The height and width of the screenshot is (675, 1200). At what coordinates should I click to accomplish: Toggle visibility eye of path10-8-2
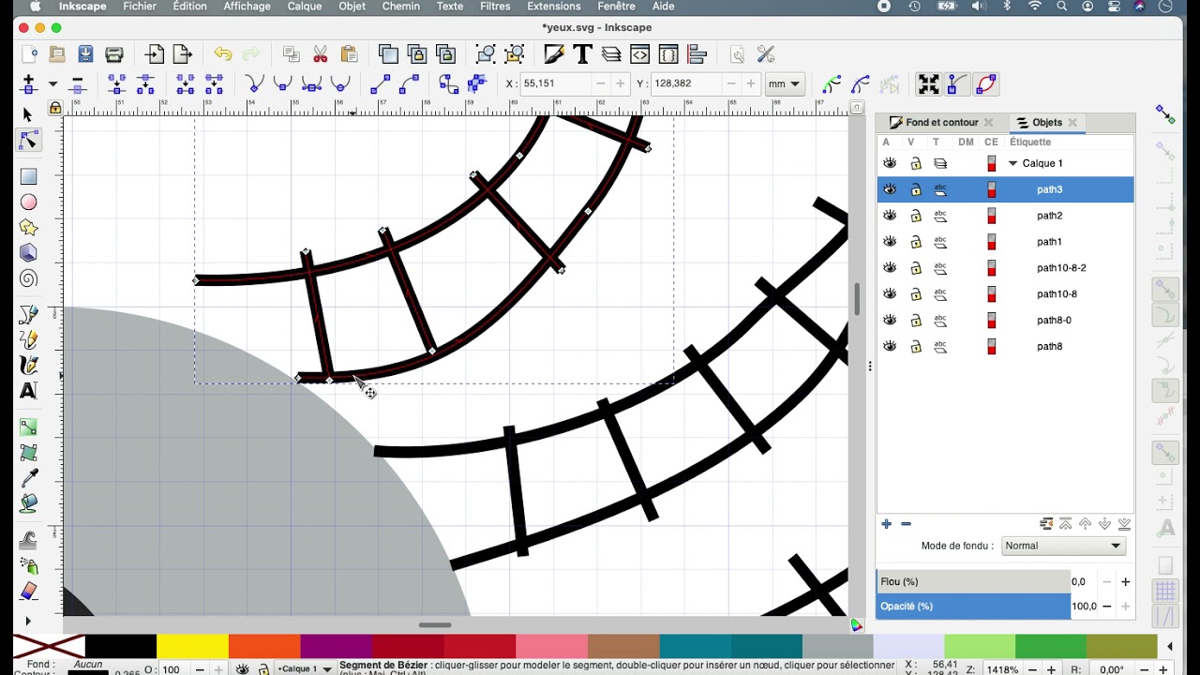pos(890,268)
